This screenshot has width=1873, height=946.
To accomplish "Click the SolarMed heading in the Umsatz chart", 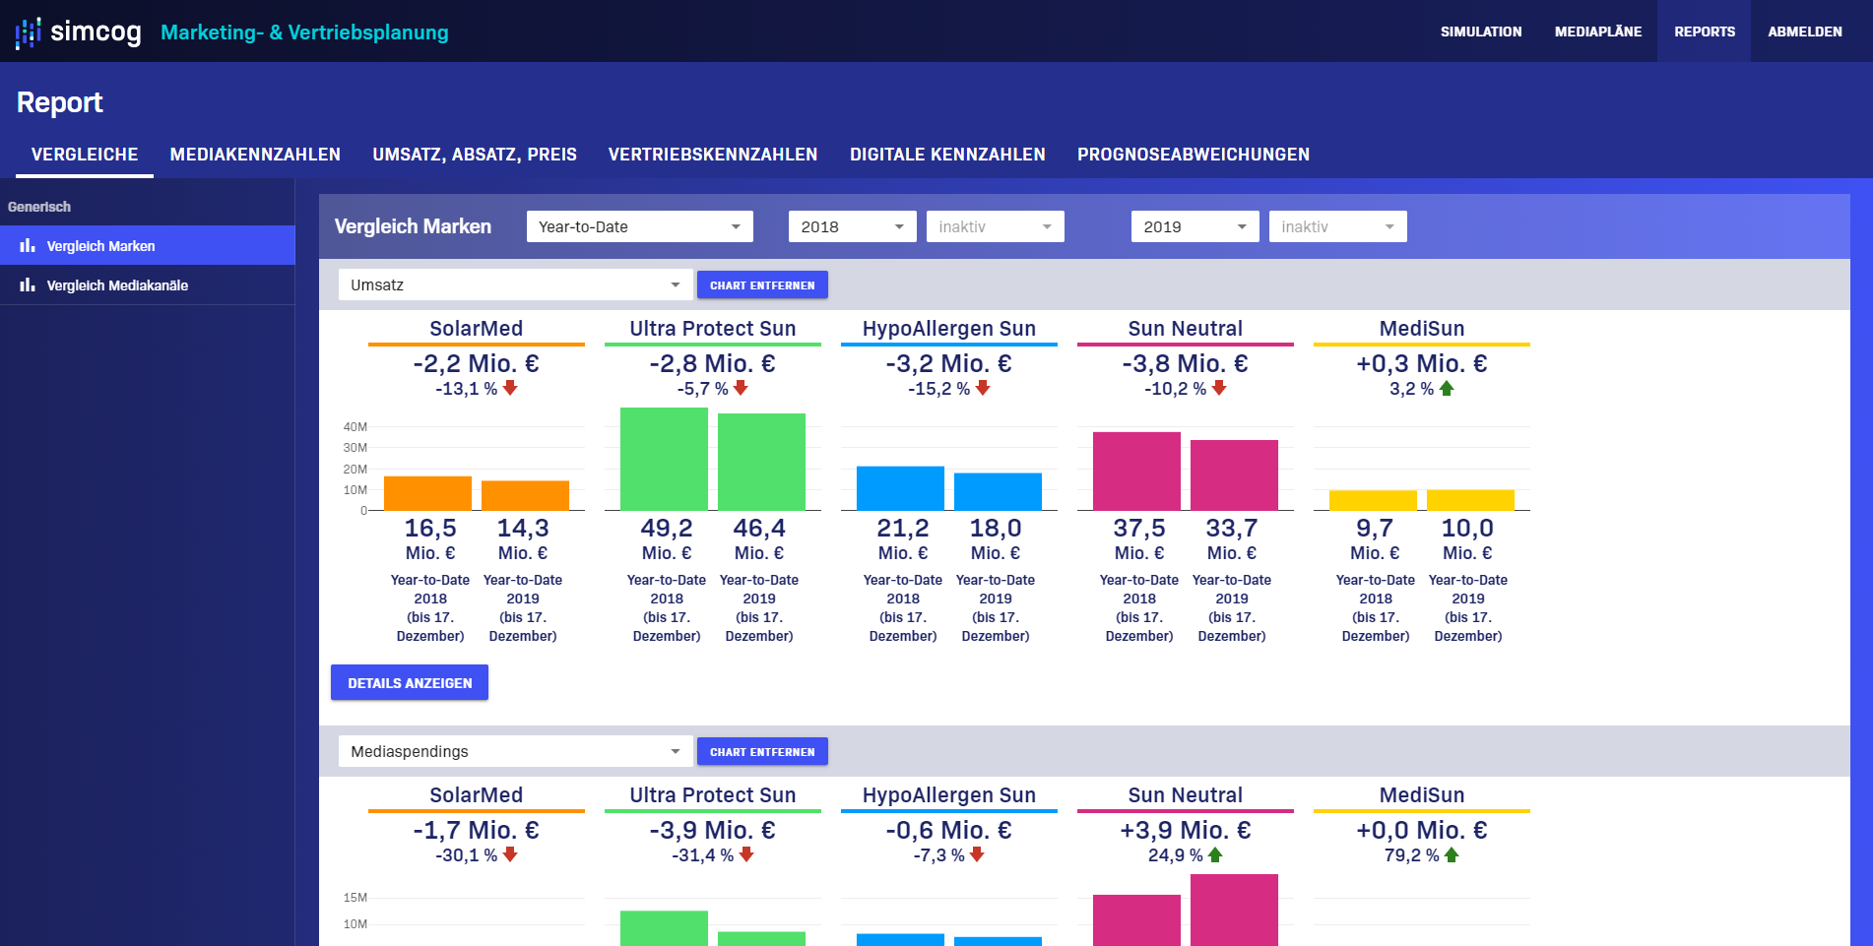I will [x=477, y=329].
